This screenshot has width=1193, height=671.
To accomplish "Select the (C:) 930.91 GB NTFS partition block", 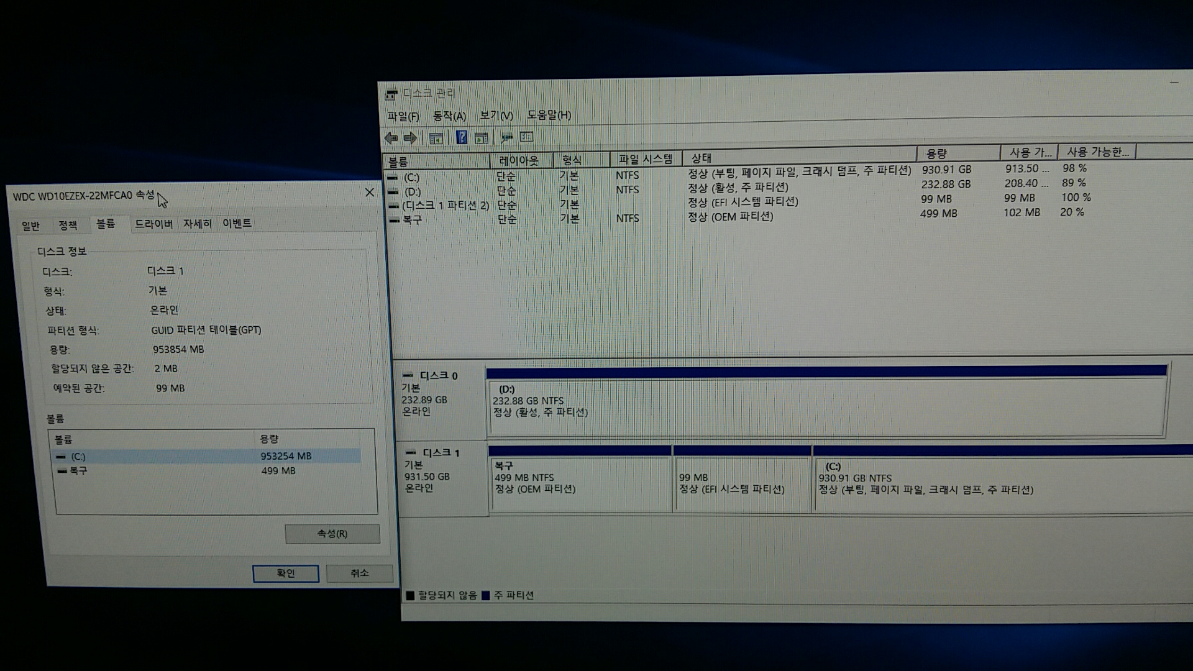I will (x=1003, y=483).
